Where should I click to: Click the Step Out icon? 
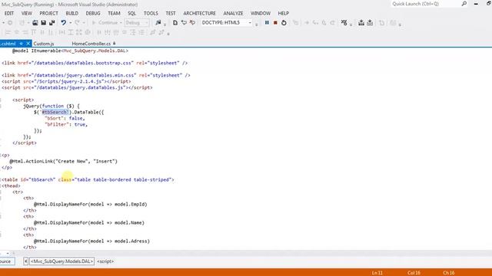click(332, 22)
